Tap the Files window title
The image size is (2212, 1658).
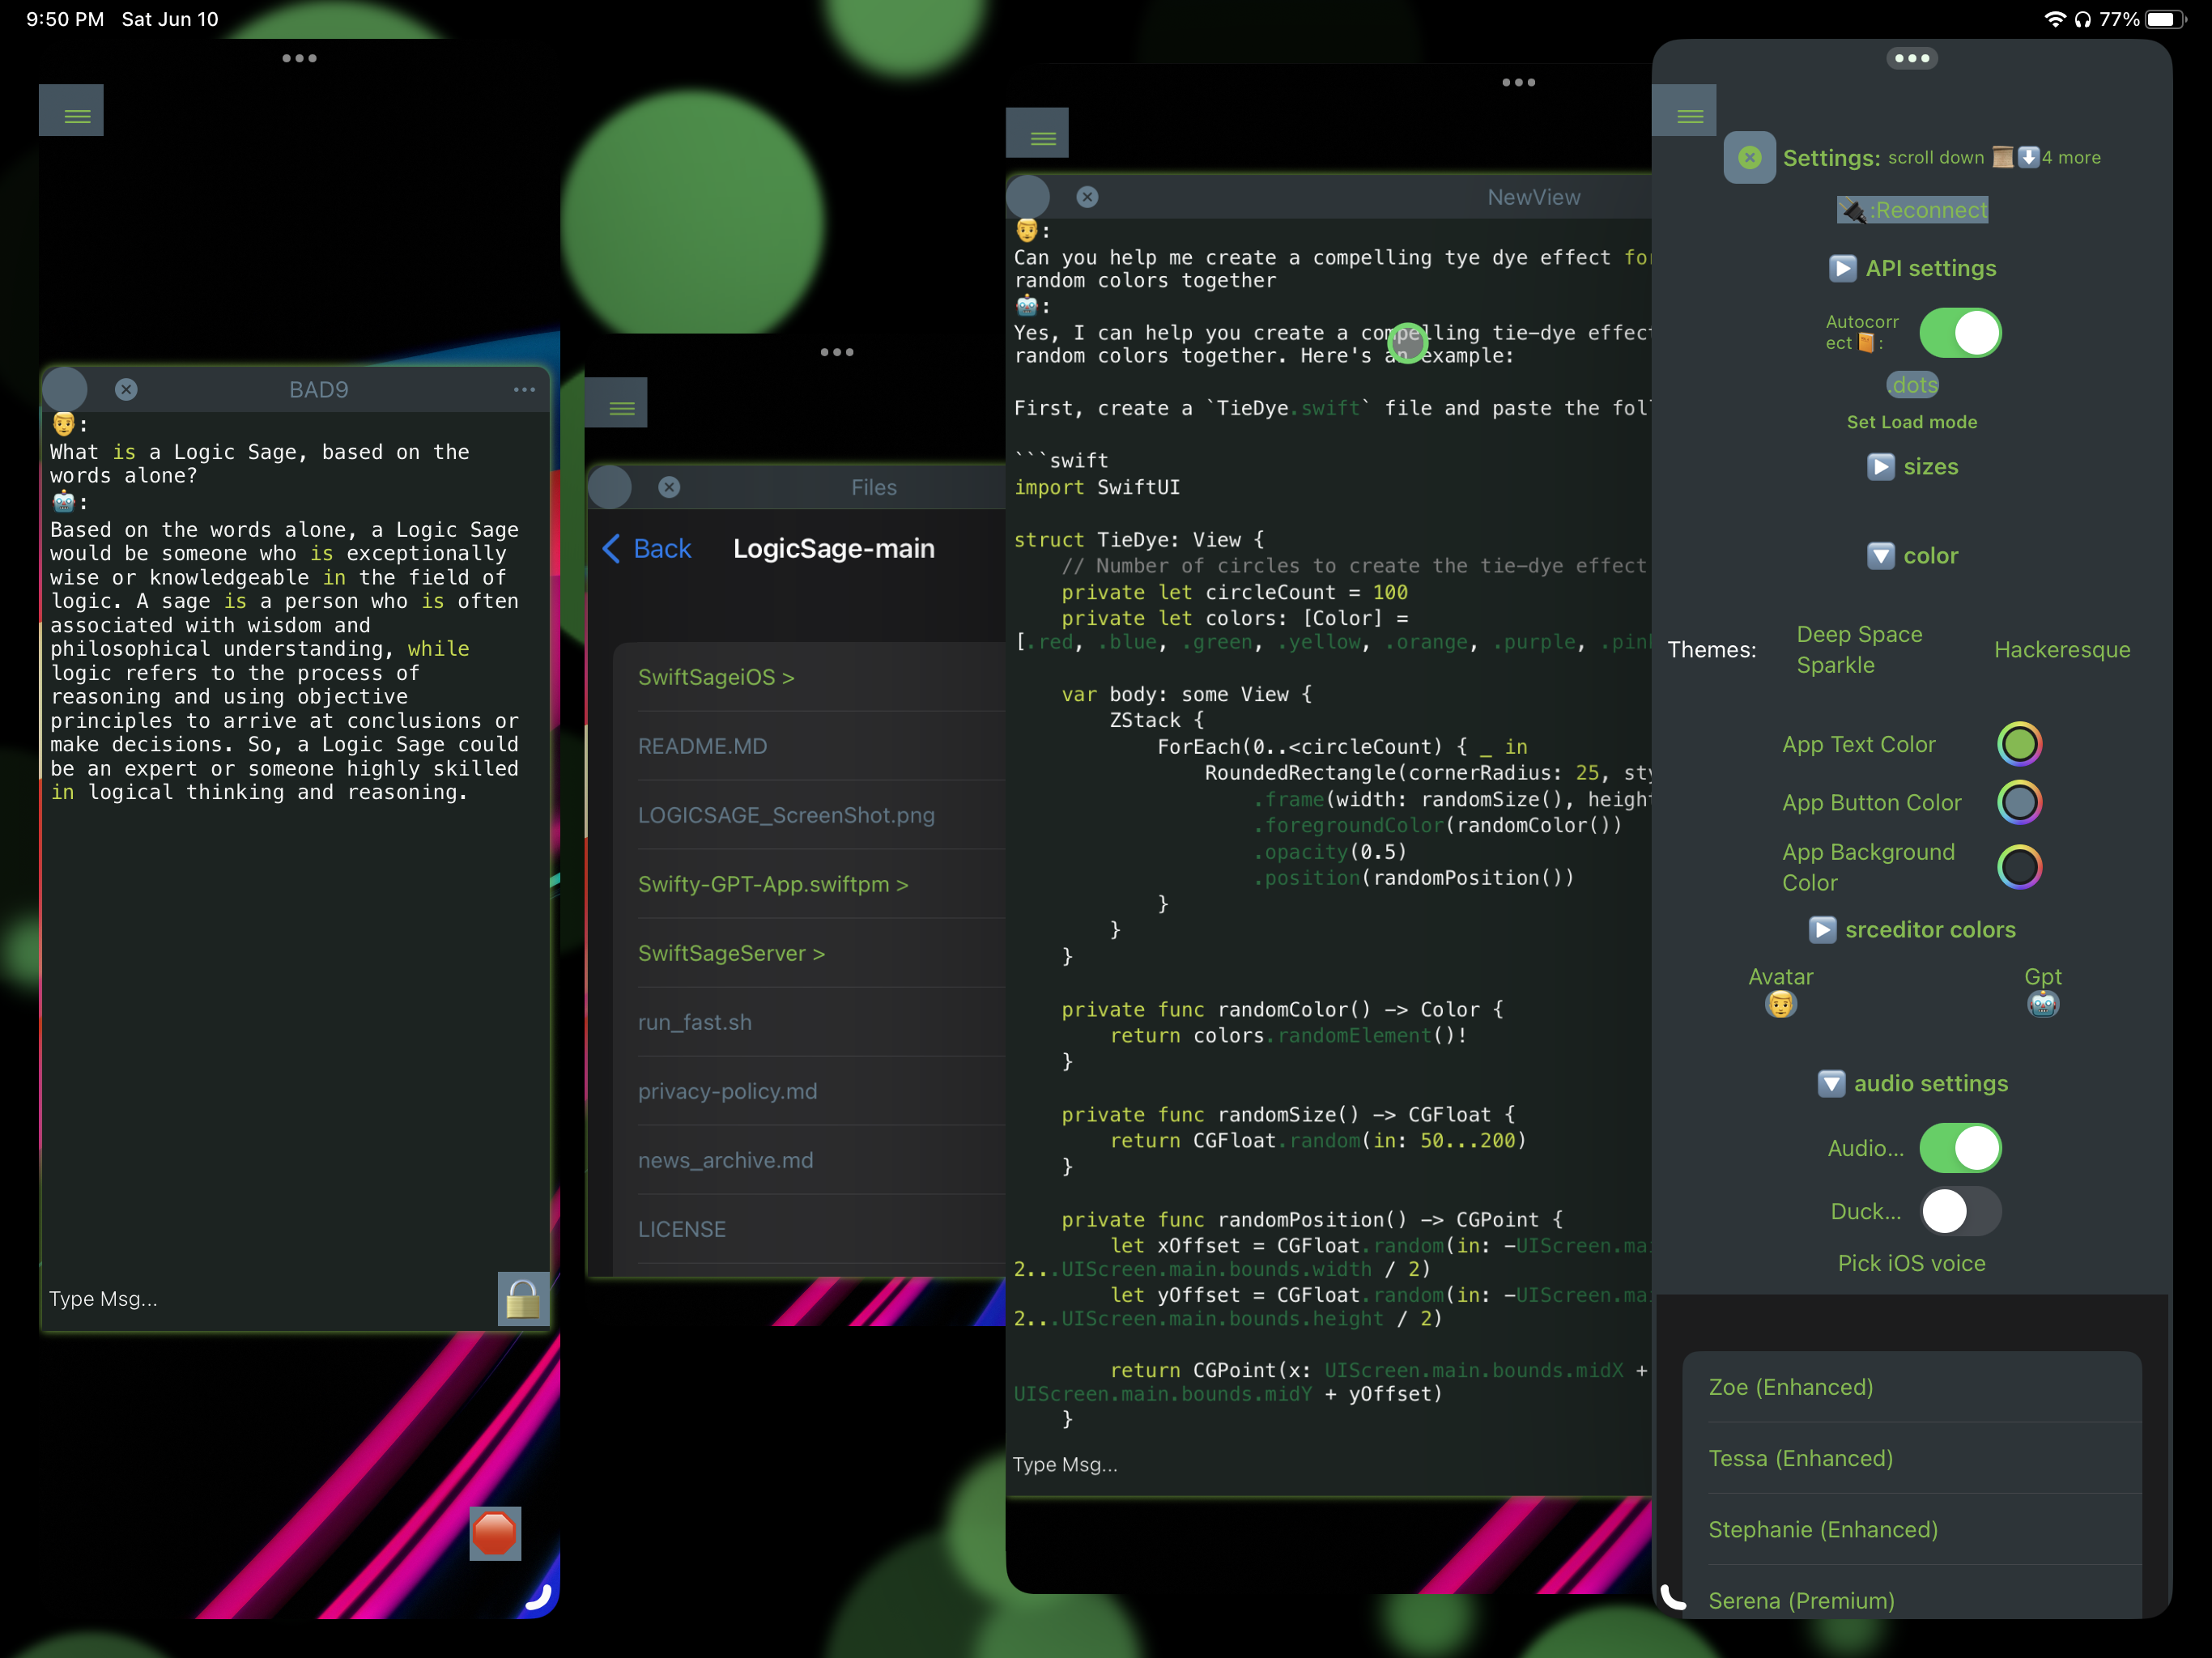[873, 487]
